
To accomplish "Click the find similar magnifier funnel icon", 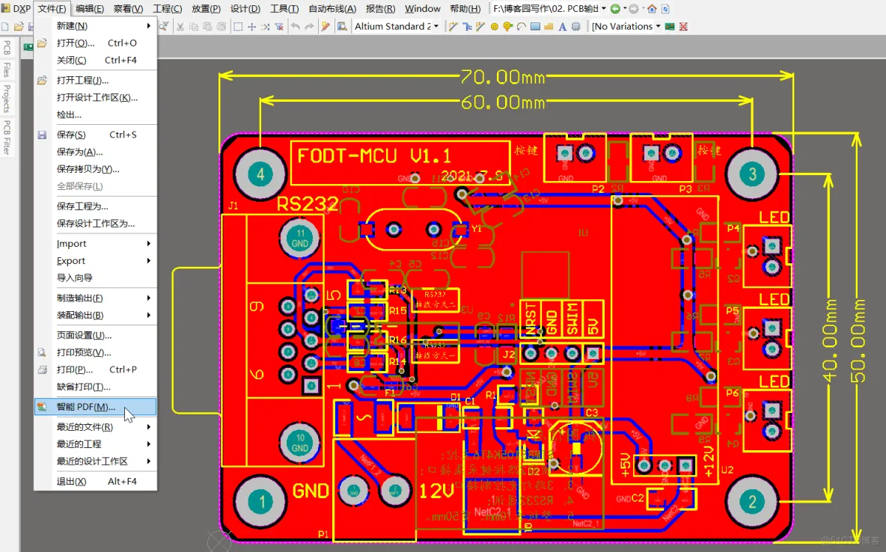I will [164, 27].
